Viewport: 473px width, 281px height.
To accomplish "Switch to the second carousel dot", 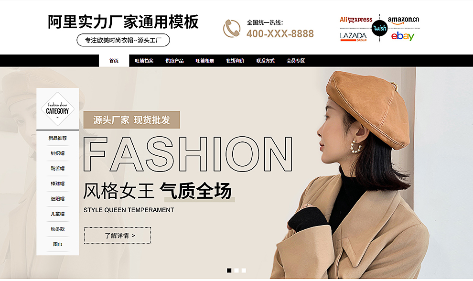I will (x=236, y=270).
